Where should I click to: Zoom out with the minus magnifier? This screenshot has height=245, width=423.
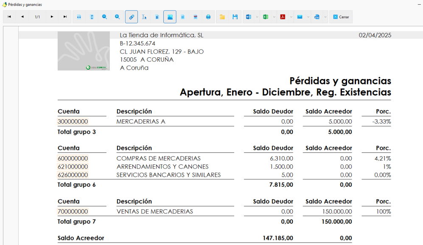point(104,17)
